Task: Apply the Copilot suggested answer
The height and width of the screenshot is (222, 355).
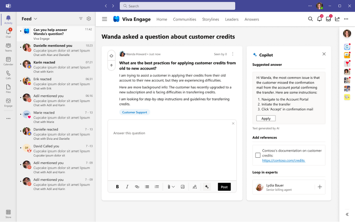Action: (x=266, y=119)
